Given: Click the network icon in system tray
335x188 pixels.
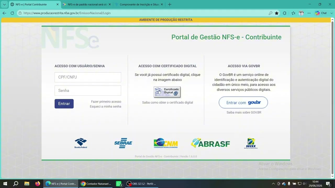Looking at the screenshot, I should tap(299, 184).
